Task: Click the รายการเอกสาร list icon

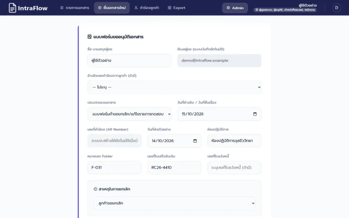Action: [62, 8]
